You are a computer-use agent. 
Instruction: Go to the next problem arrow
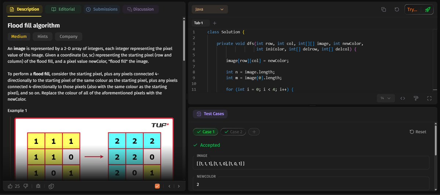pyautogui.click(x=179, y=186)
